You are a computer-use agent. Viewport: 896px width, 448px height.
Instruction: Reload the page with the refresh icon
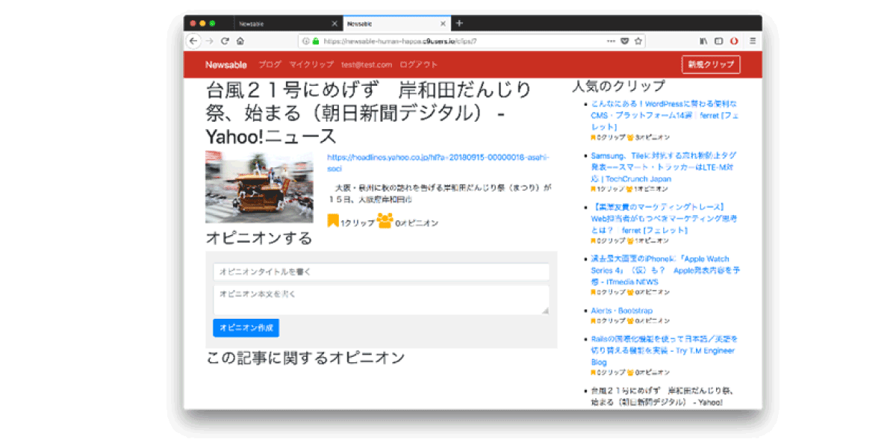coord(225,41)
